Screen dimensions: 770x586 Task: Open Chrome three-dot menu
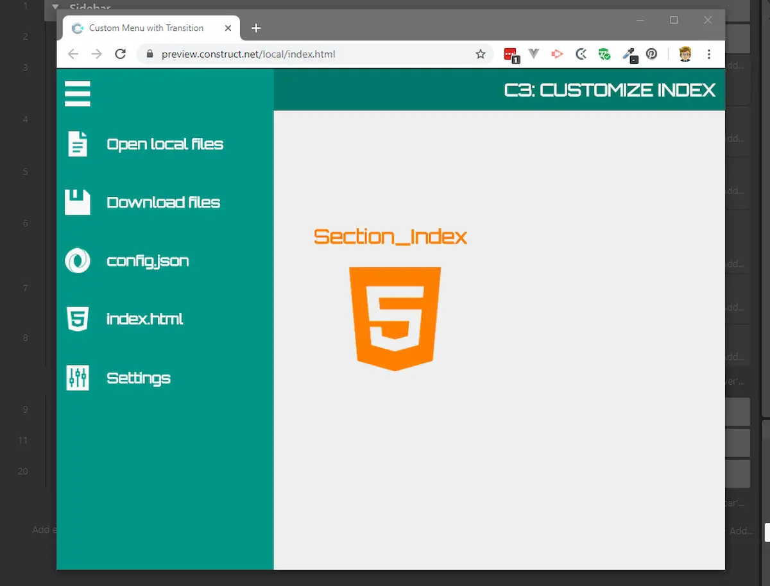click(x=709, y=54)
